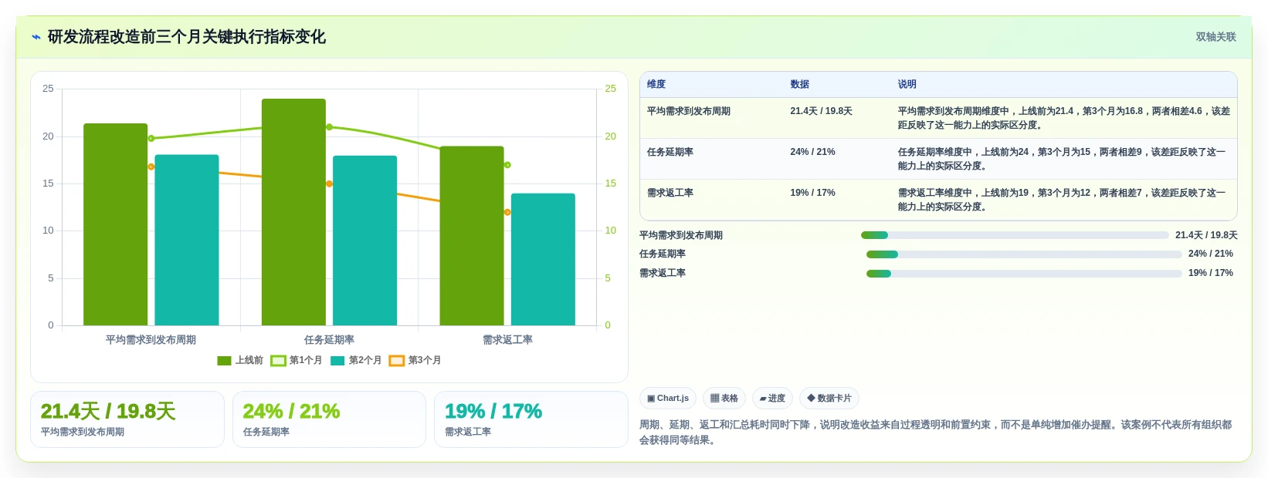Click the dark green 需求返工率 bar
1268x478 pixels.
click(x=472, y=236)
